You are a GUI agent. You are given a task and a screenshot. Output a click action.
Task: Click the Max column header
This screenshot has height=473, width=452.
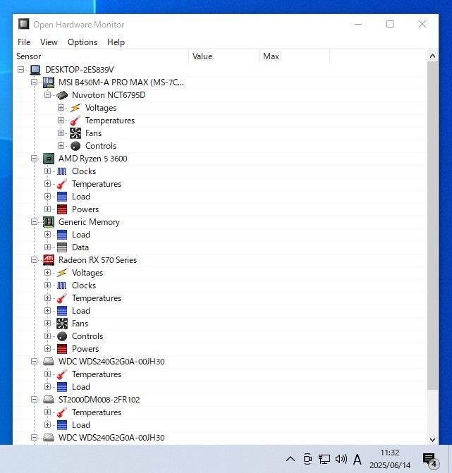[x=295, y=56]
